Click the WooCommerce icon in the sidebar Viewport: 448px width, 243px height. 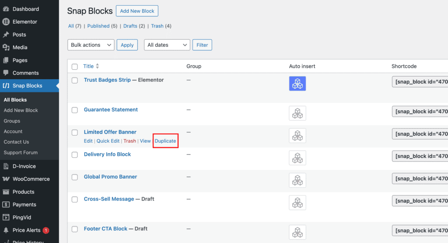click(x=6, y=179)
